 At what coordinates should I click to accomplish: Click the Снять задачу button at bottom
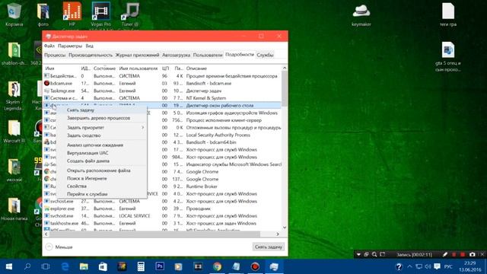(269, 247)
